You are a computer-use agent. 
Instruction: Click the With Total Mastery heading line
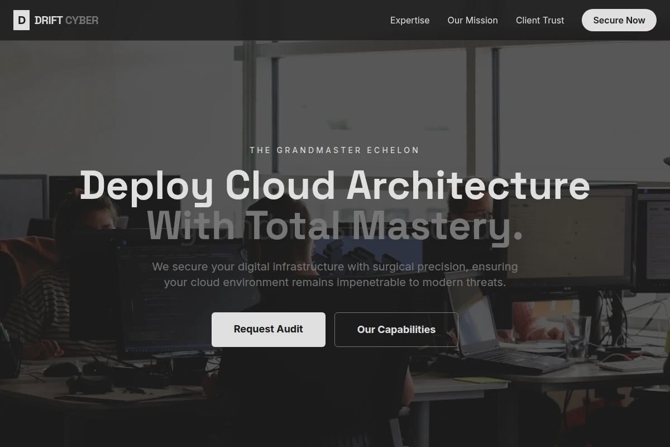click(x=335, y=225)
